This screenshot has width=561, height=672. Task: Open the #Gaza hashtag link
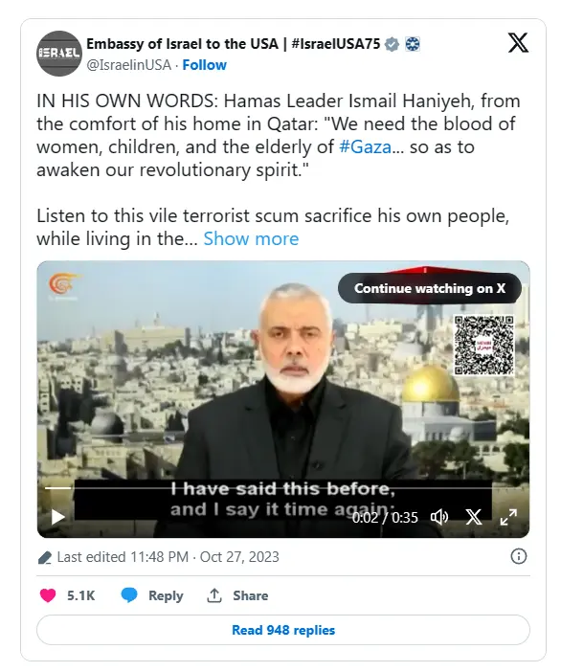pos(365,146)
